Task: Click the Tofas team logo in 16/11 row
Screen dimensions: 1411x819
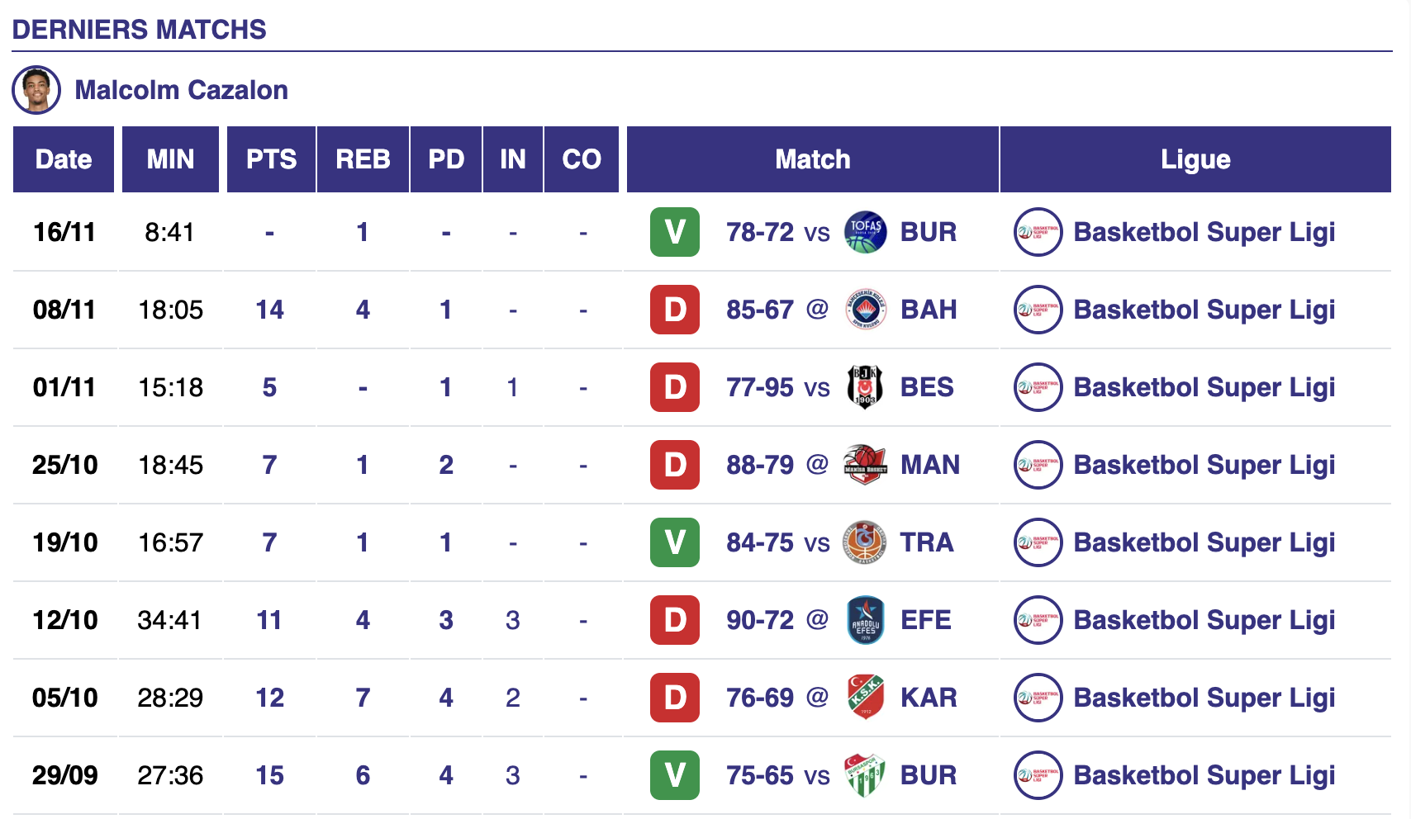Action: click(x=865, y=232)
